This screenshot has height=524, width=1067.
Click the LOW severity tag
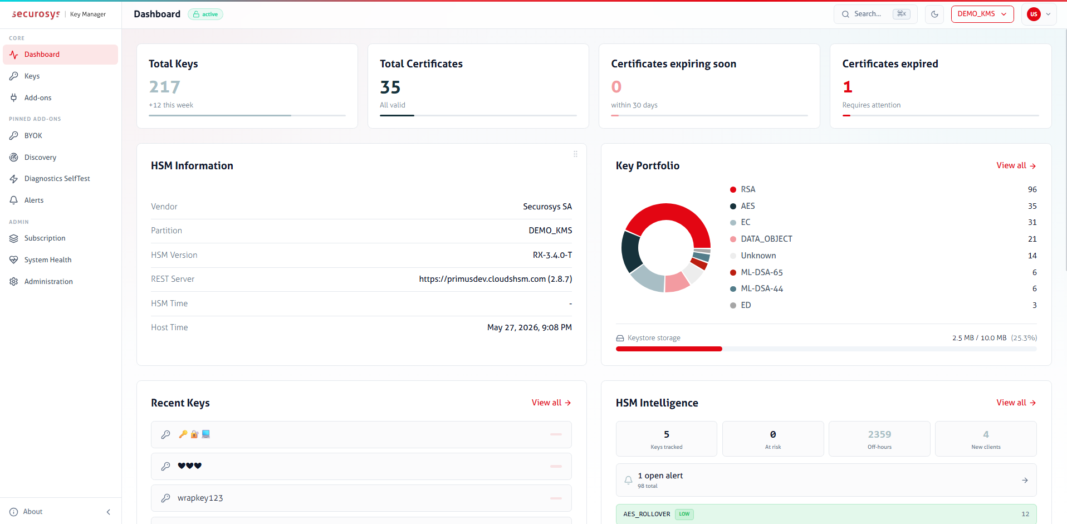684,514
